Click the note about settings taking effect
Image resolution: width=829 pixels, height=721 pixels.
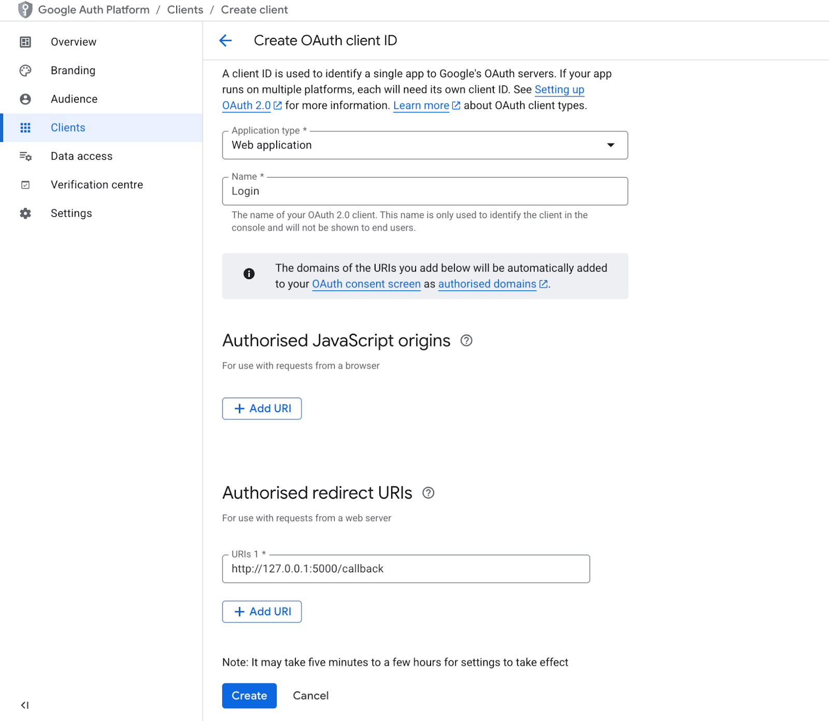pyautogui.click(x=395, y=662)
